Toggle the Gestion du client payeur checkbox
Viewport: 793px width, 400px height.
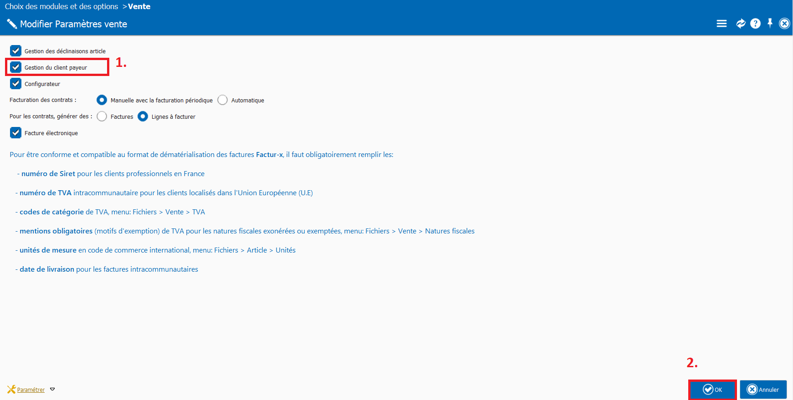point(16,67)
